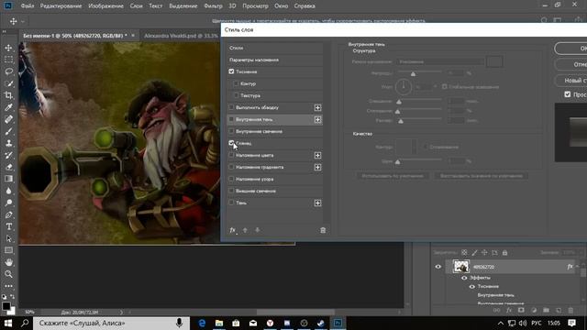Switch to Alexandra Vavaldi.psd document tab
587x330 pixels.
[181, 36]
